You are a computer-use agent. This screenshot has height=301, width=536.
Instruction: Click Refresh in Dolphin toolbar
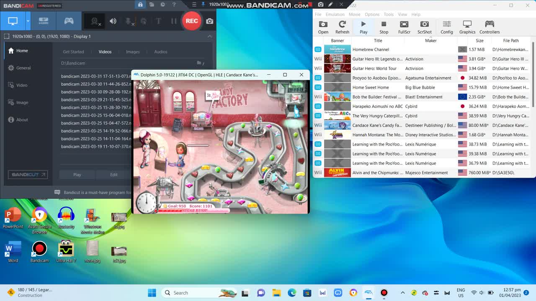[x=342, y=27]
